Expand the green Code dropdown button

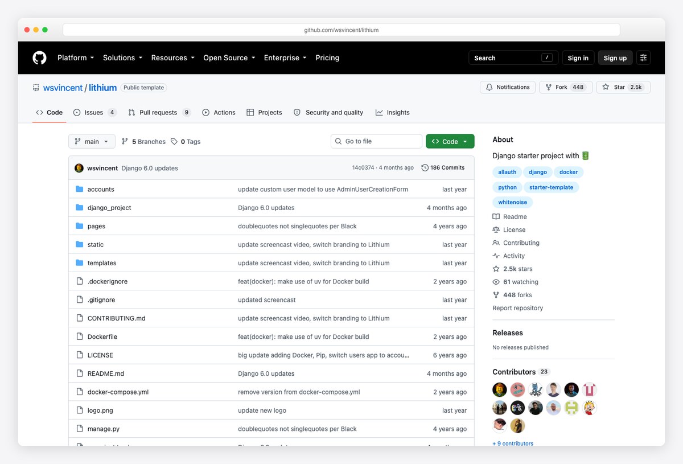click(x=450, y=141)
